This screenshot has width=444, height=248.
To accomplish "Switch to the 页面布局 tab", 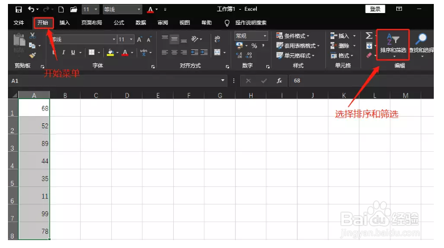I will click(x=91, y=23).
